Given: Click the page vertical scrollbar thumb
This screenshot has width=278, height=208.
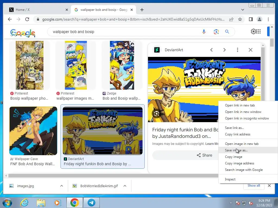Looking at the screenshot, I should click(272, 43).
